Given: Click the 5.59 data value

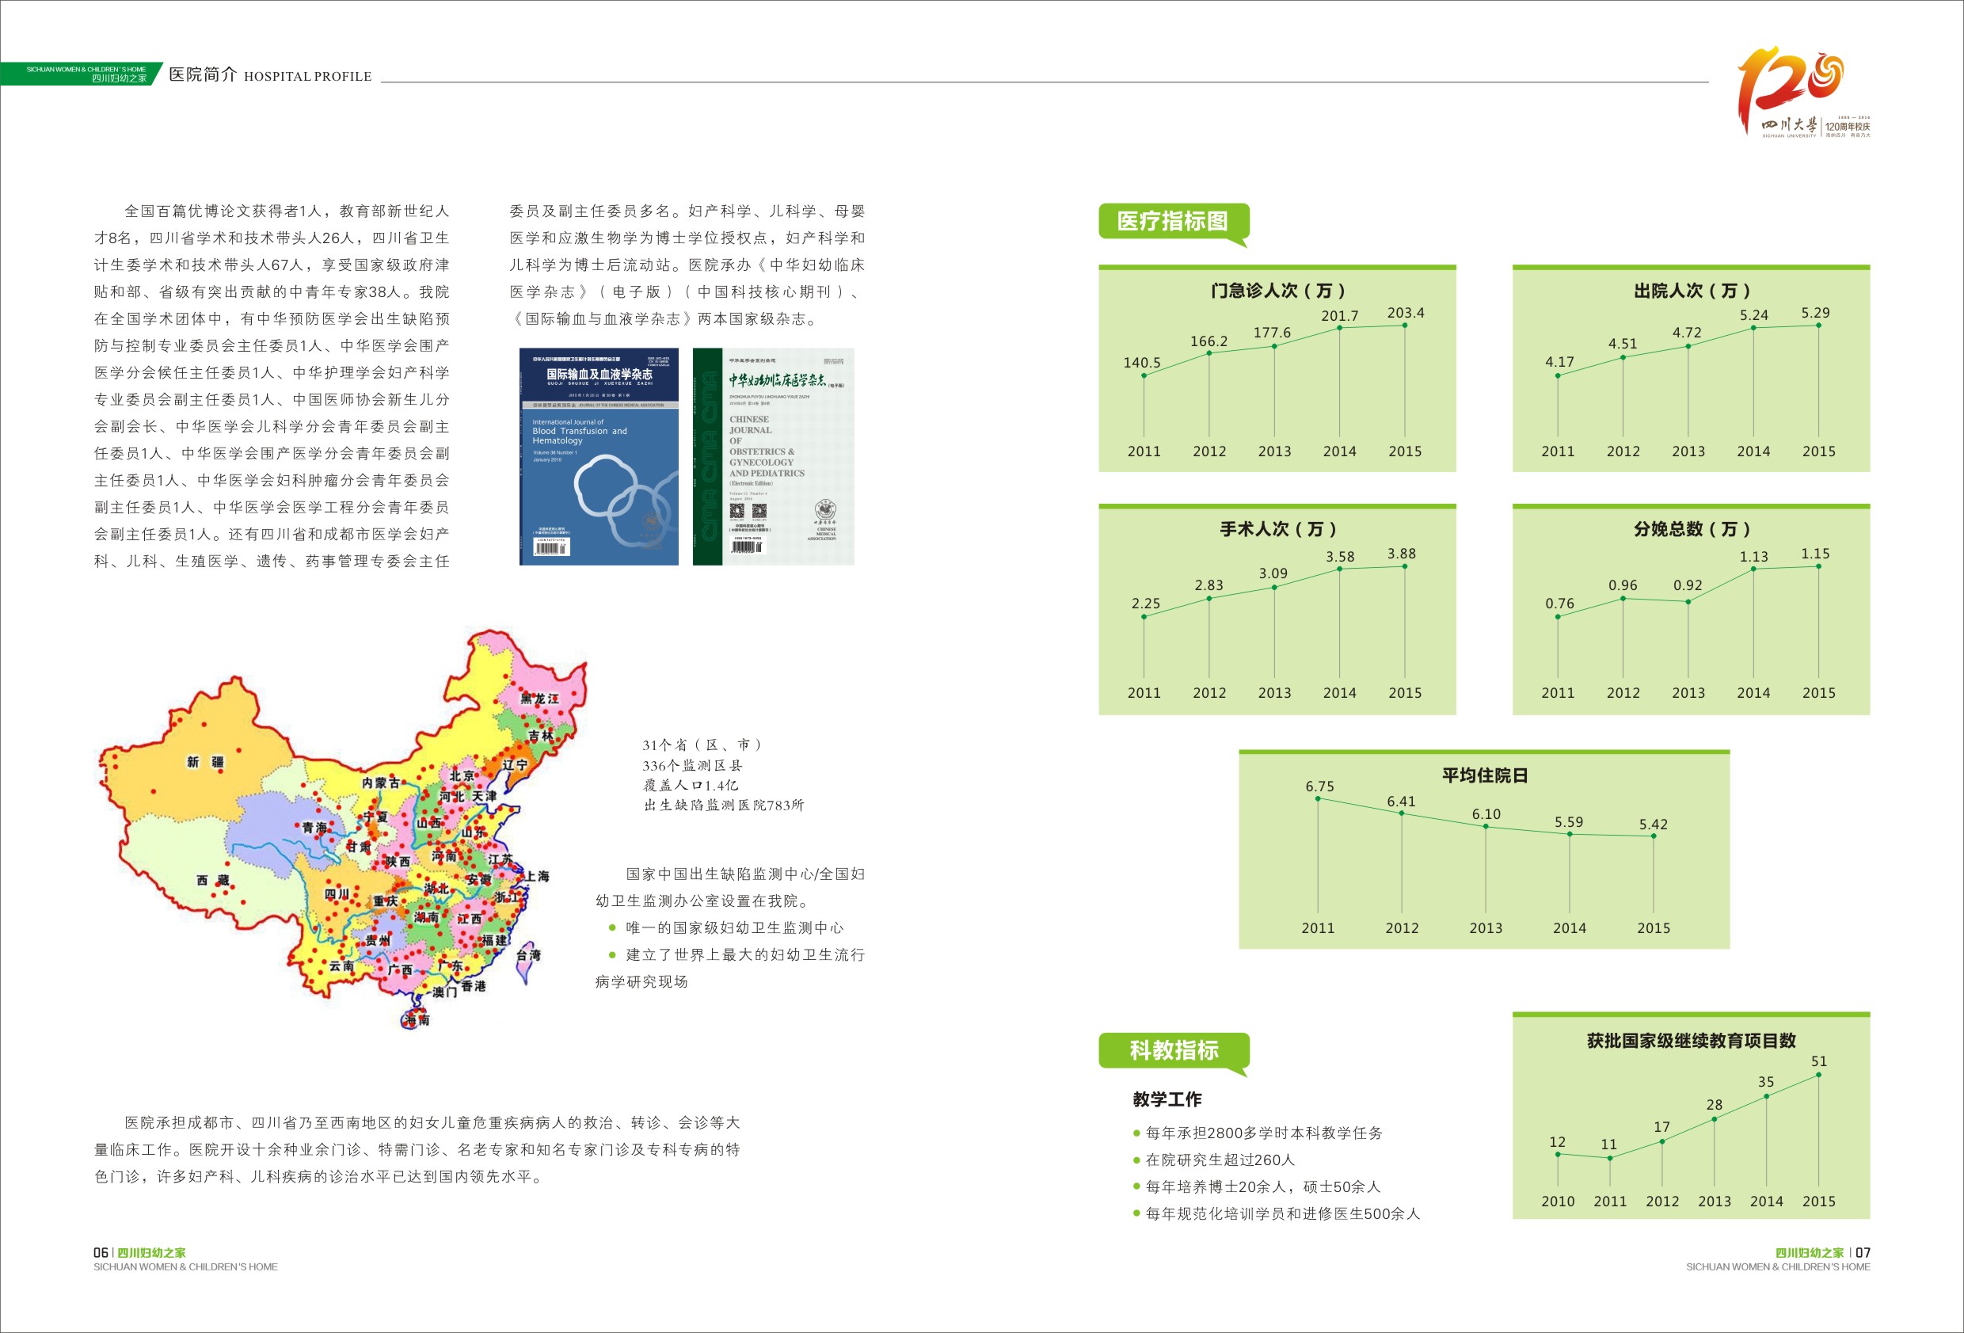Looking at the screenshot, I should tap(1569, 822).
